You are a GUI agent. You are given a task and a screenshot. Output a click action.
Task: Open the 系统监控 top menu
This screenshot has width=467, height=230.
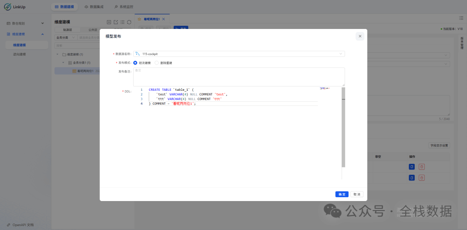124,7
